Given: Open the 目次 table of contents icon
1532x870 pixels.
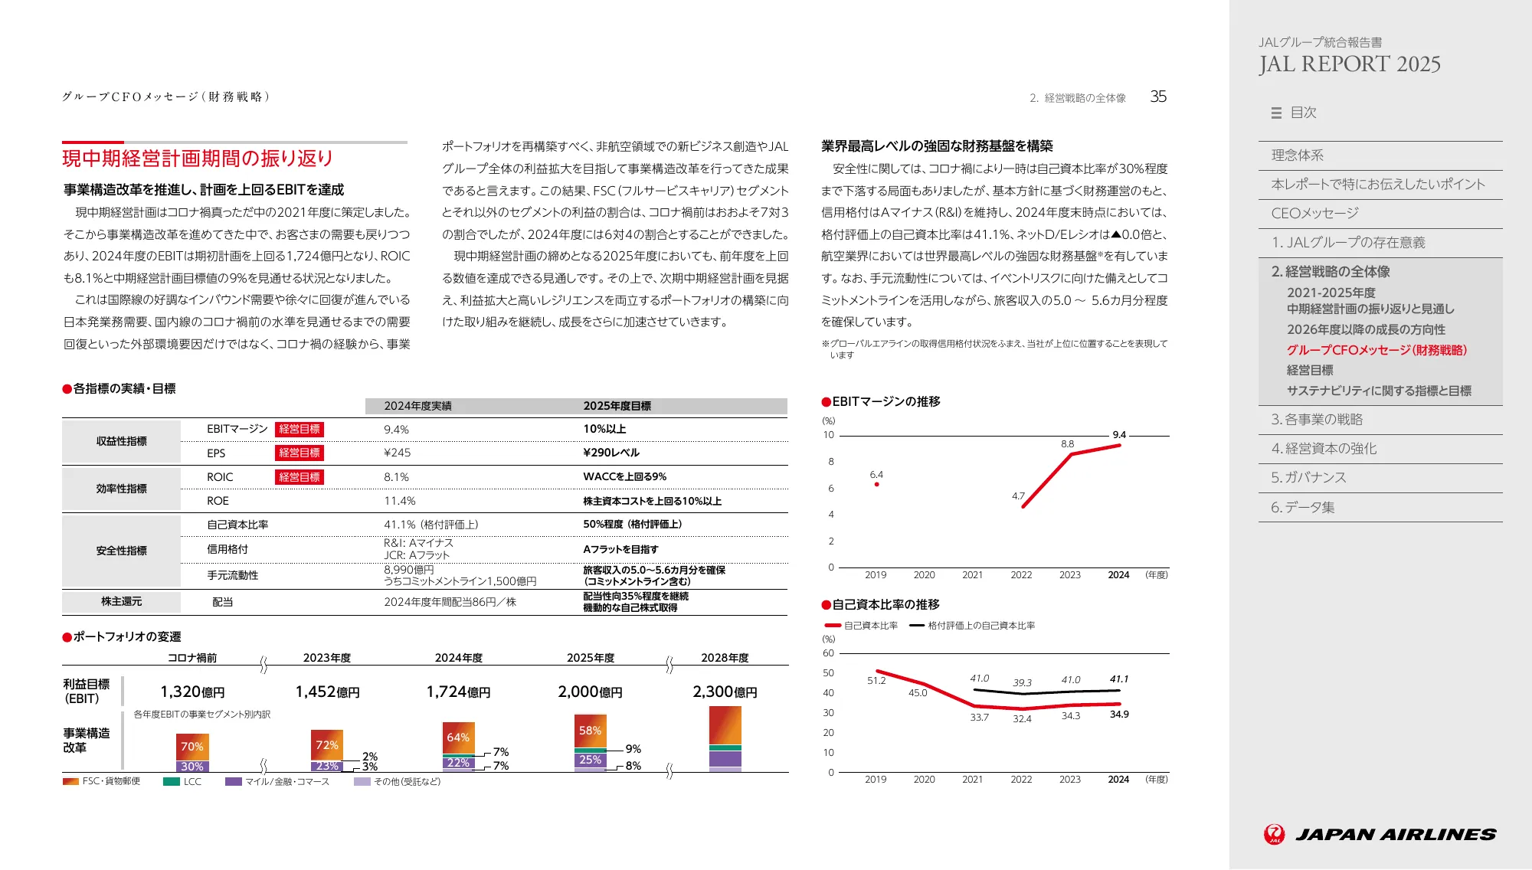Looking at the screenshot, I should pyautogui.click(x=1276, y=113).
